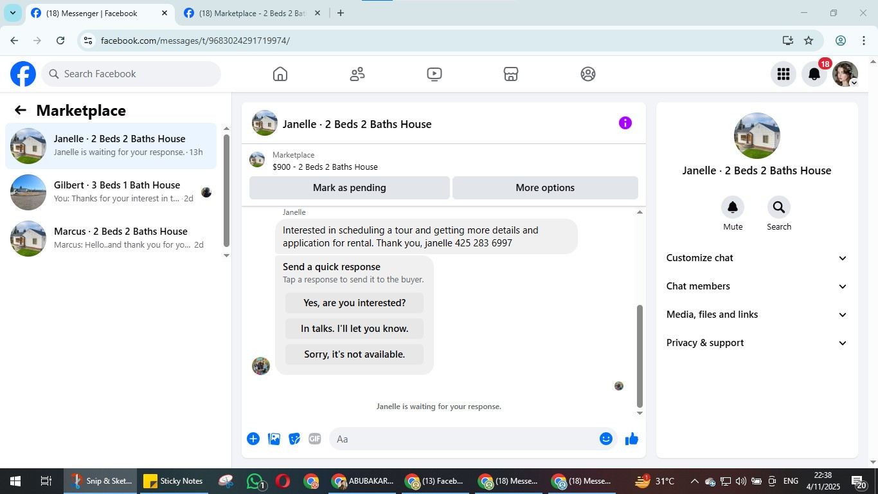This screenshot has height=494, width=878.
Task: Reload the page in browser toolbar
Action: (60, 41)
